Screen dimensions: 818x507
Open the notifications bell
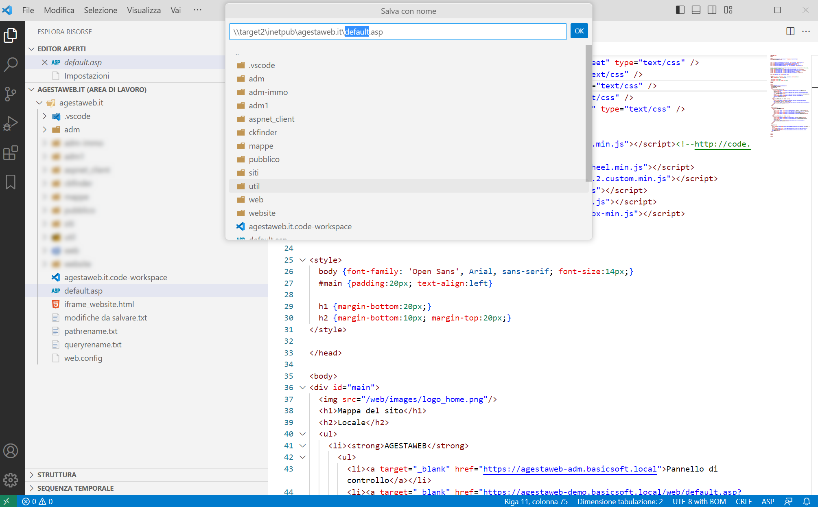[x=807, y=501]
